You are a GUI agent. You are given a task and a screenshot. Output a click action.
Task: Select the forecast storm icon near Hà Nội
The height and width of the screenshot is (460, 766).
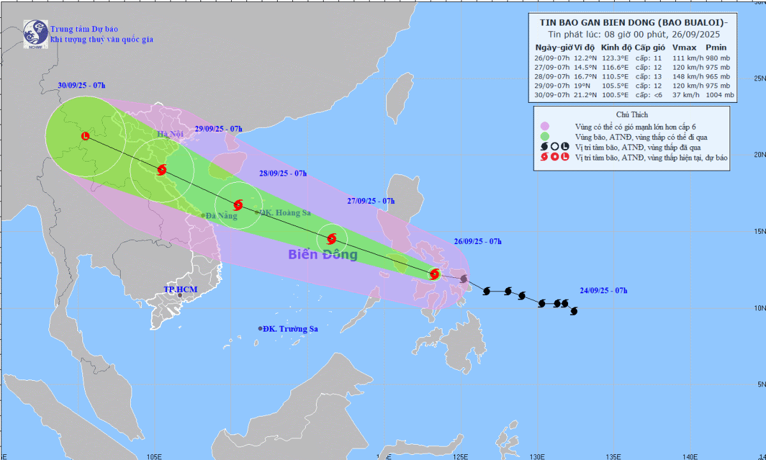[x=161, y=169]
